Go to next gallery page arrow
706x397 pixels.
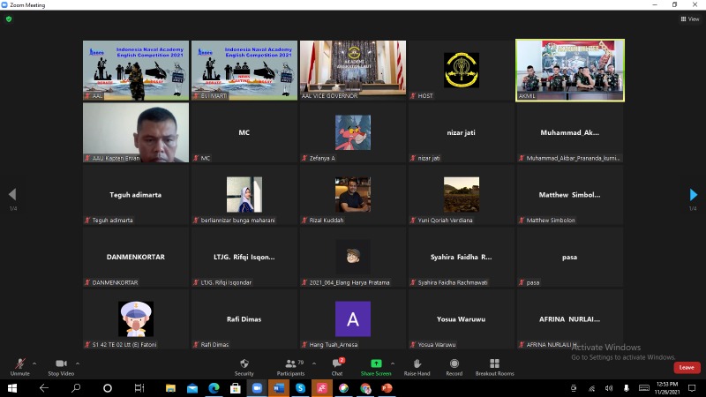694,195
